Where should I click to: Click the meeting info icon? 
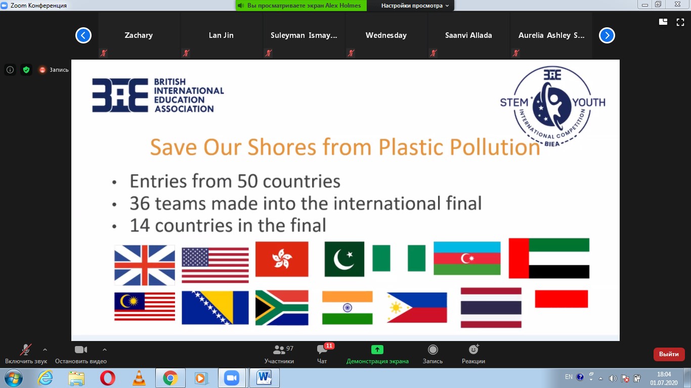coord(10,70)
